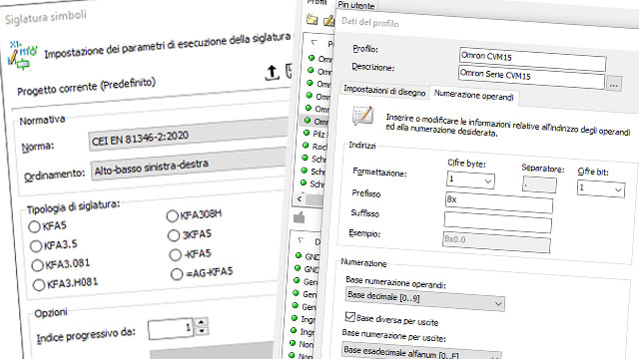
Task: Open the Cifre byte dropdown
Action: point(470,179)
